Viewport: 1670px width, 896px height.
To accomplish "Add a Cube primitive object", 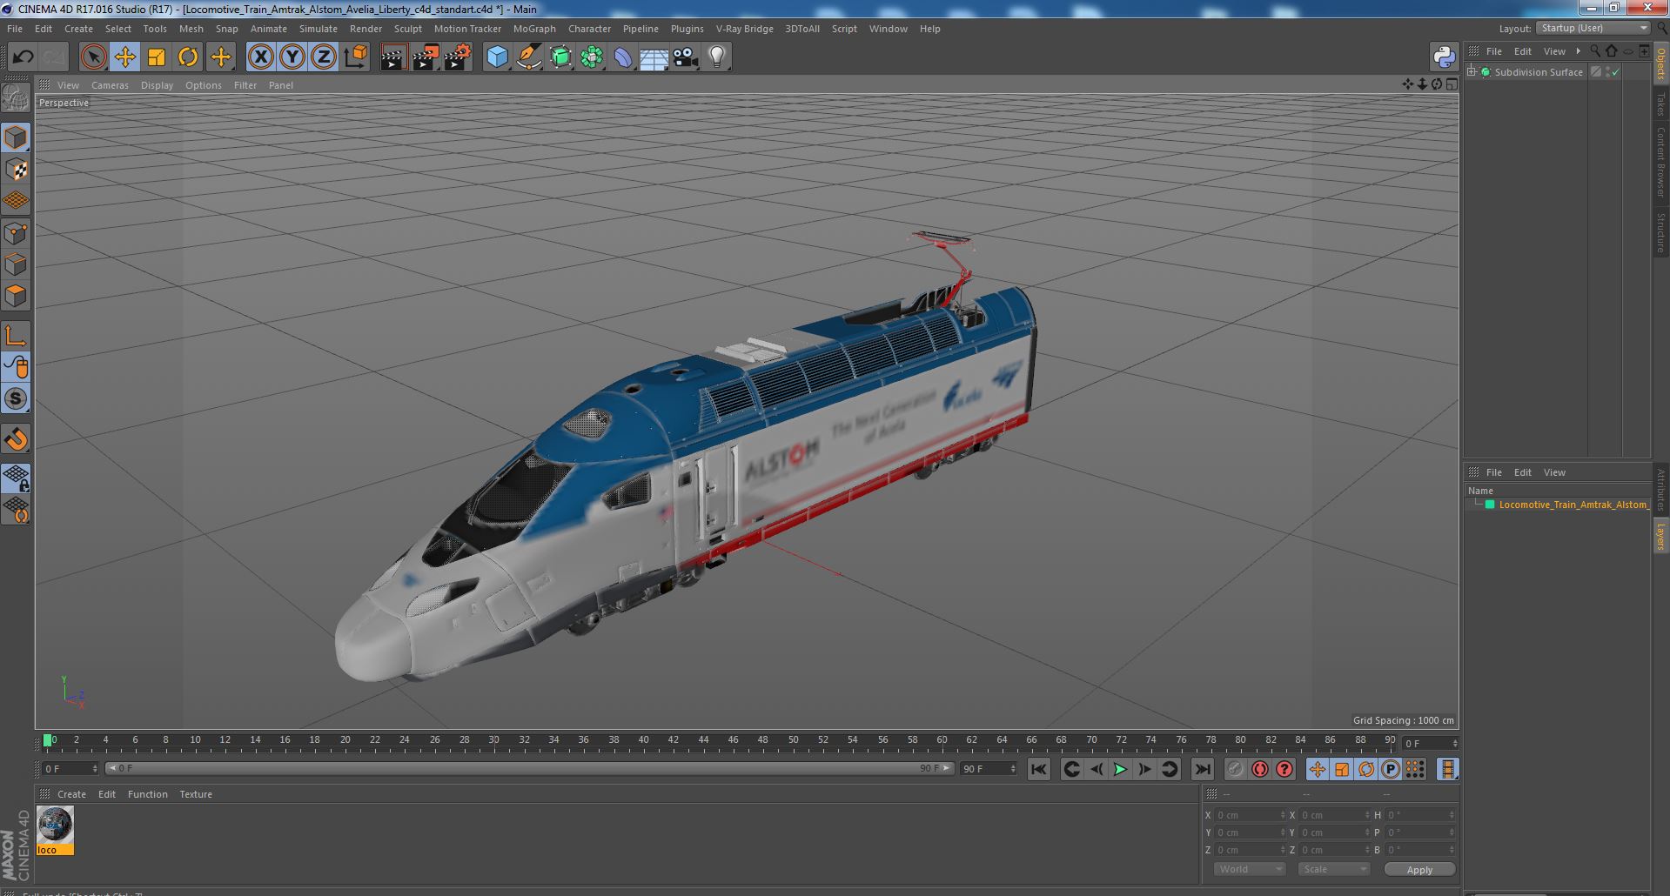I will tap(497, 57).
